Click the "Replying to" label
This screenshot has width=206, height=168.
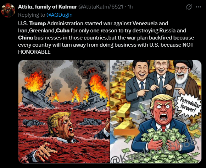(32, 15)
